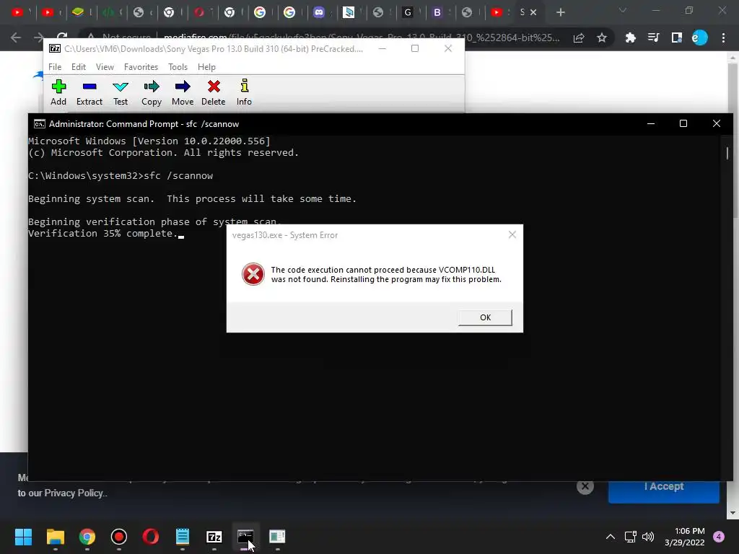Open the Edit menu in 7-Zip
739x554 pixels.
click(78, 67)
